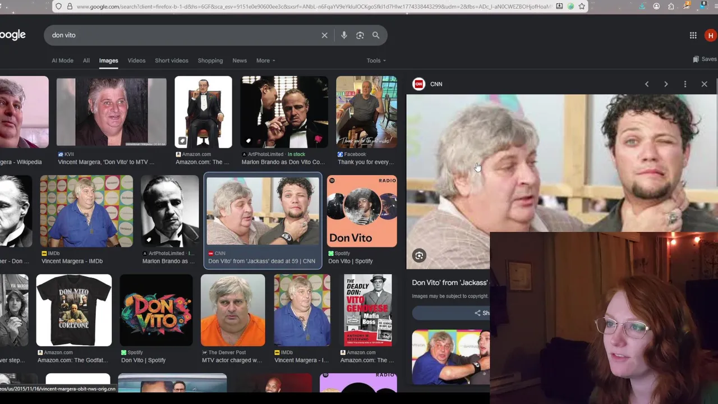Open the extensions puzzle icon

click(x=671, y=6)
